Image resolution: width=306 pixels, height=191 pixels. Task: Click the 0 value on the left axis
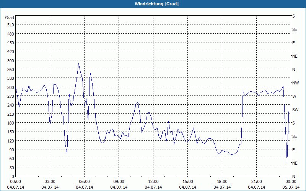tap(13, 176)
